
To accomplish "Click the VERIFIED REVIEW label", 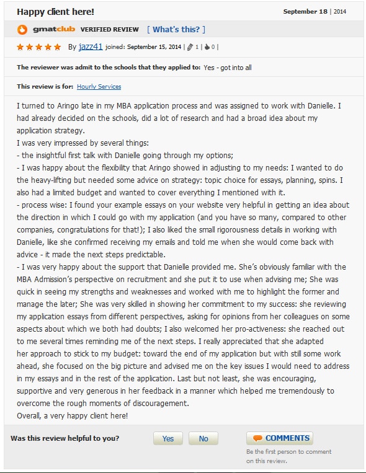I will [110, 30].
